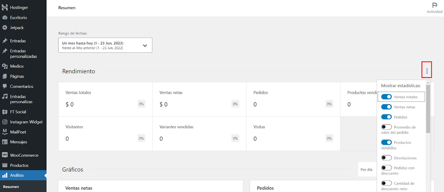Open the Rango de fechas dropdown
This screenshot has width=444, height=192.
105,45
